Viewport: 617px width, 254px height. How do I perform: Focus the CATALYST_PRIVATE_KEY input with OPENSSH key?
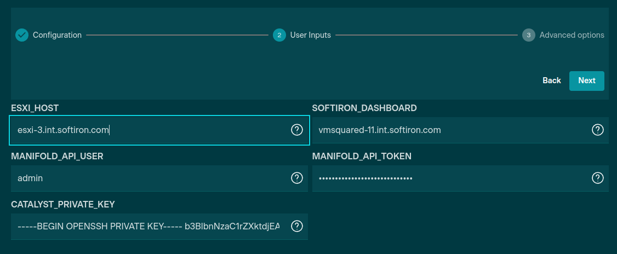coord(148,226)
